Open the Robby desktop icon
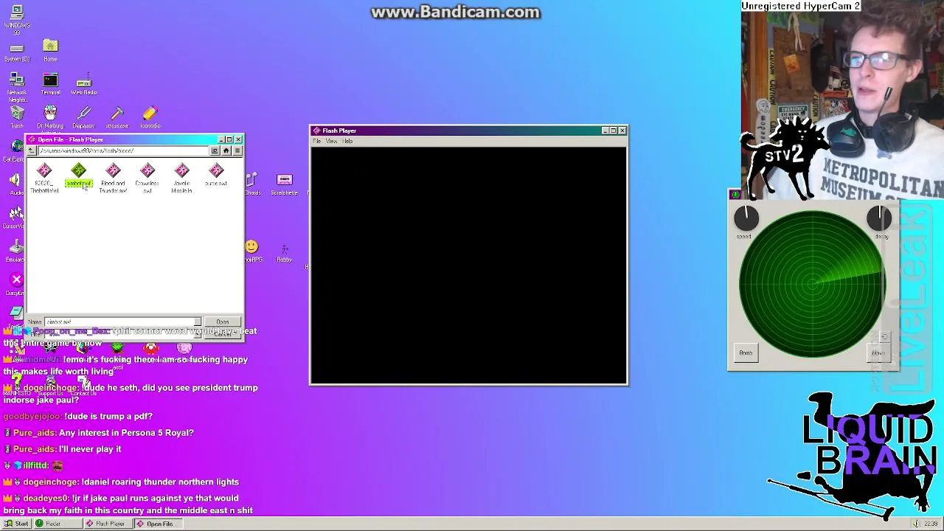The image size is (944, 531). 284,252
